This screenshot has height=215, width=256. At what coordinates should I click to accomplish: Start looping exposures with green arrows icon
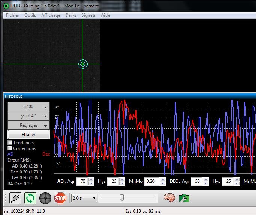coord(30,198)
